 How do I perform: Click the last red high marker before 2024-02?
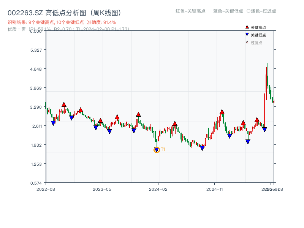pyautogui.click(x=138, y=114)
